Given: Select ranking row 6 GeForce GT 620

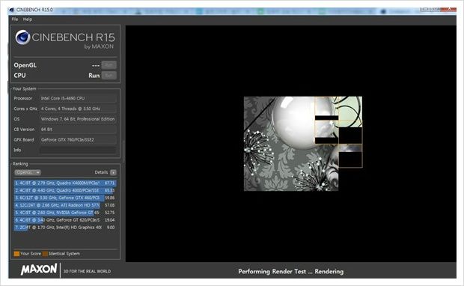Looking at the screenshot, I should 65,220.
